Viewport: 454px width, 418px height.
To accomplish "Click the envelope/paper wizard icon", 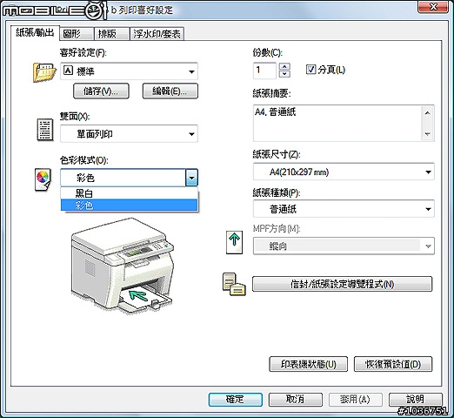I will pyautogui.click(x=234, y=284).
